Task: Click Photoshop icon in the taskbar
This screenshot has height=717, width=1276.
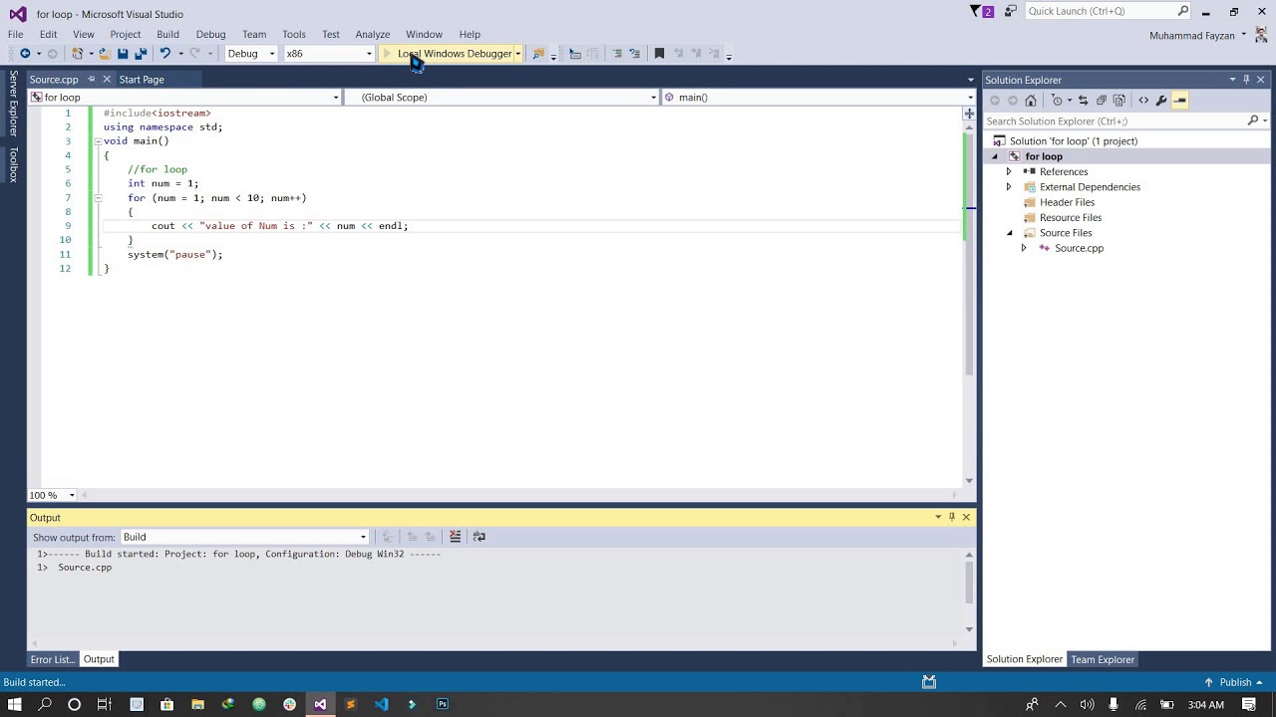Action: point(443,704)
